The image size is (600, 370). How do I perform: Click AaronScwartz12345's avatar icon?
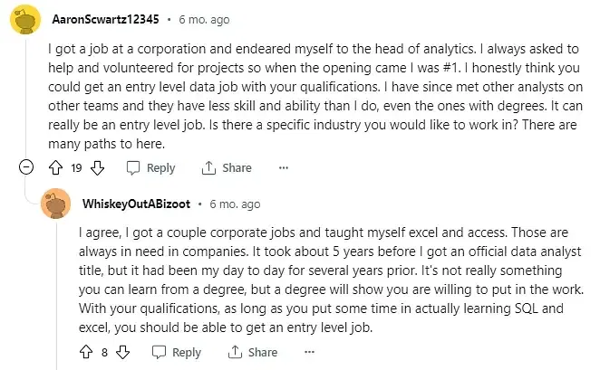point(24,19)
